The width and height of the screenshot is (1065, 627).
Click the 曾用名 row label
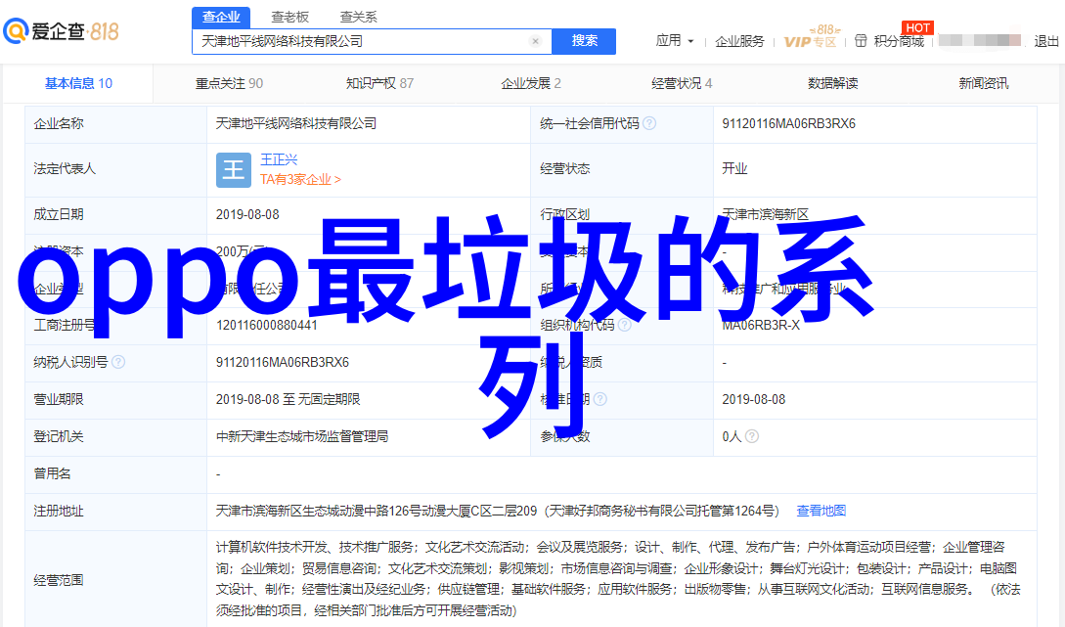pyautogui.click(x=52, y=473)
